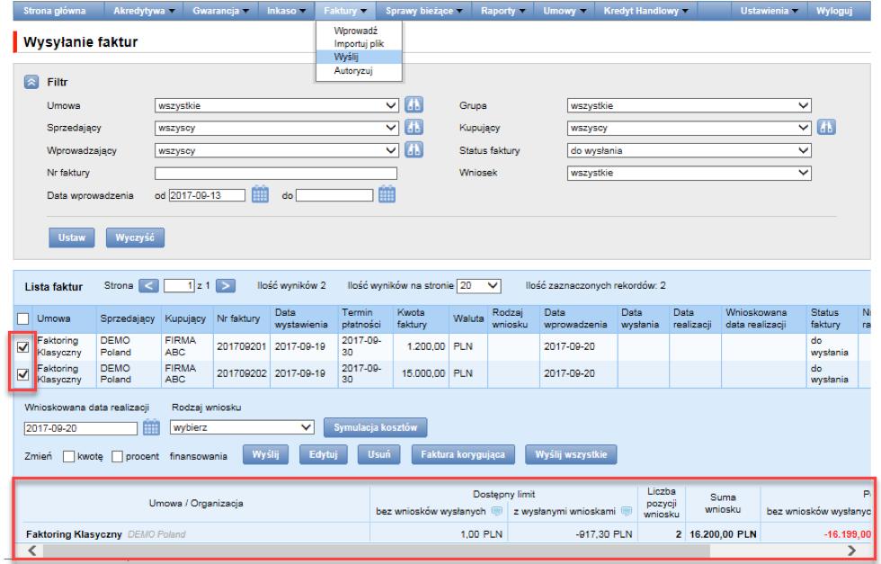881x564 pixels.
Task: Collapse the Filtr panel icon
Action: pos(31,82)
